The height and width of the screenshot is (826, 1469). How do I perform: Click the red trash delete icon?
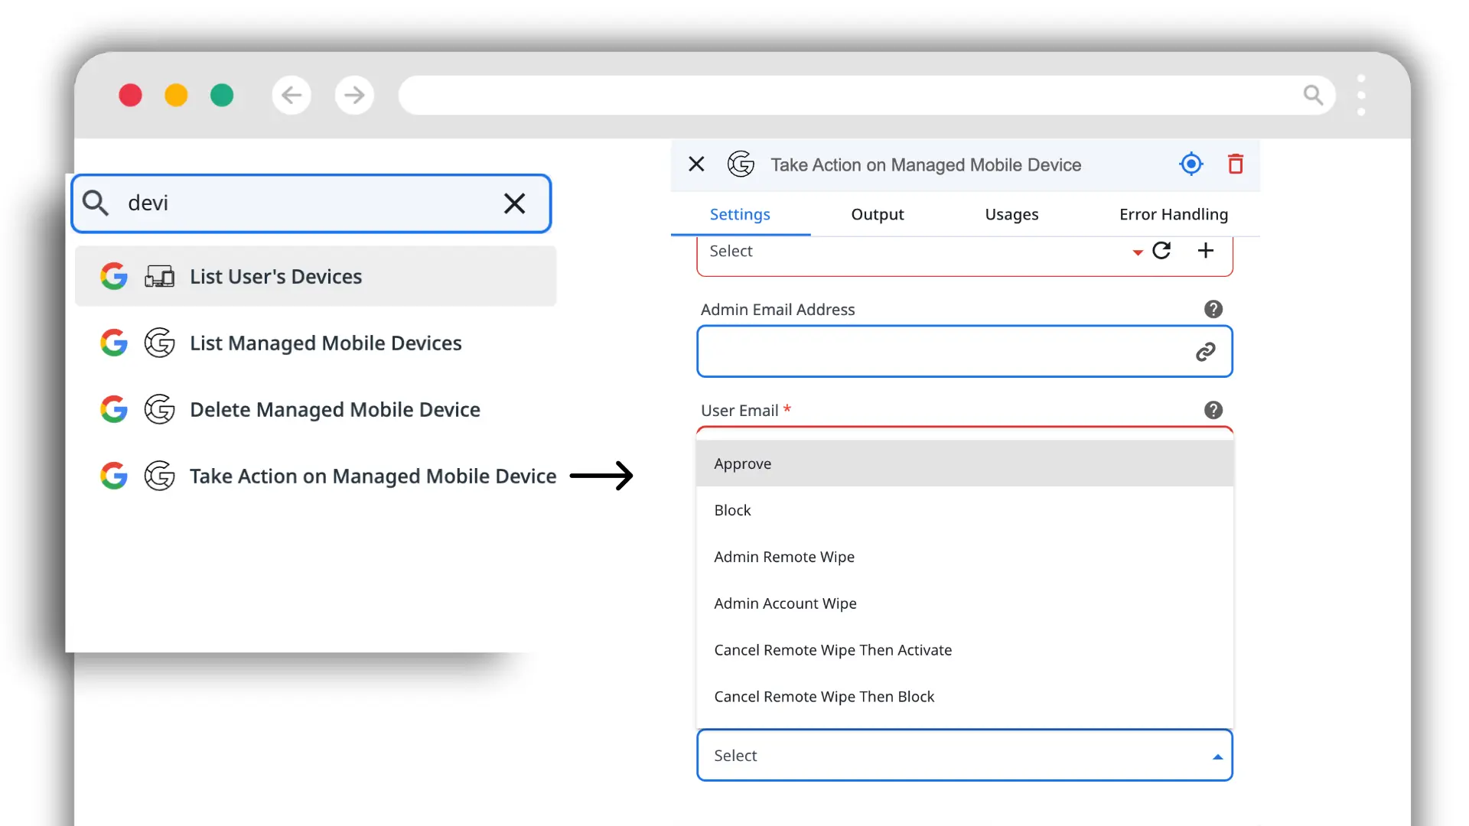tap(1236, 164)
